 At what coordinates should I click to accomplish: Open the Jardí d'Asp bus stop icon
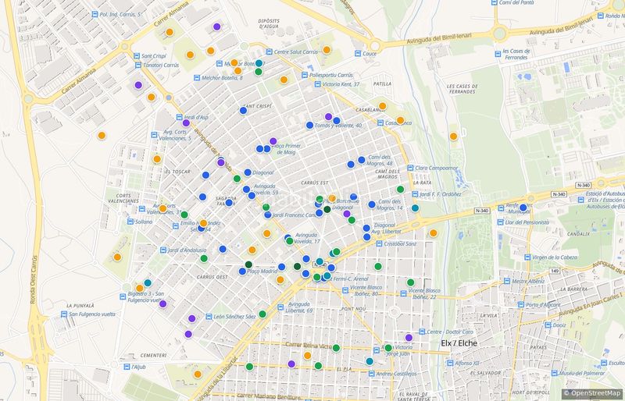coord(180,117)
